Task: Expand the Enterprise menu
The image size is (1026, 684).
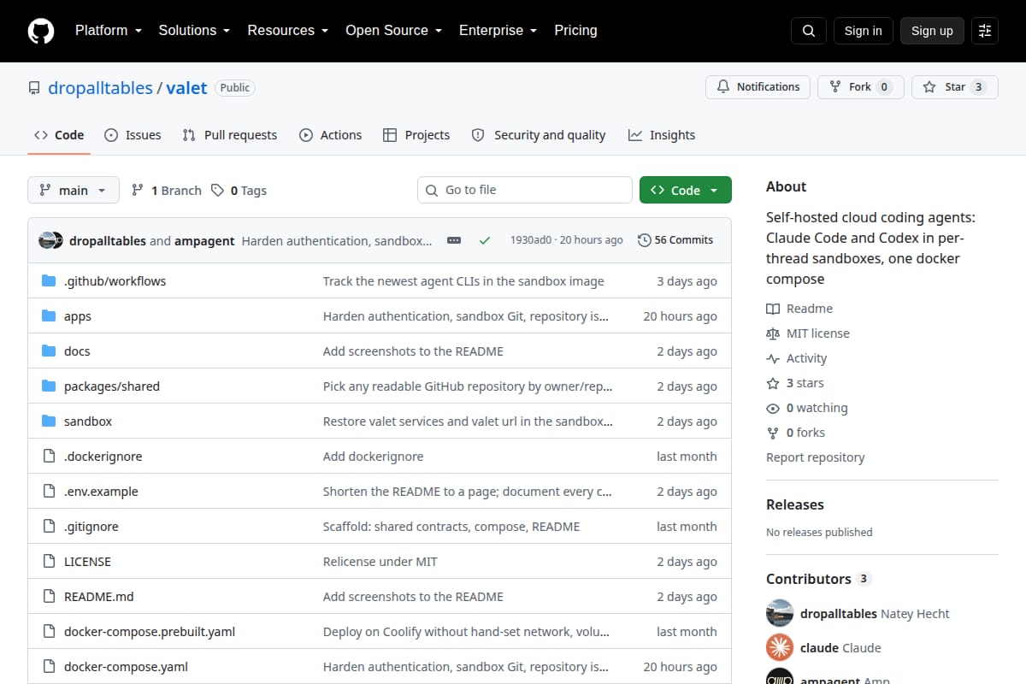Action: pos(498,31)
